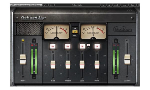Click the GLUE label under fader

[x=82, y=81]
